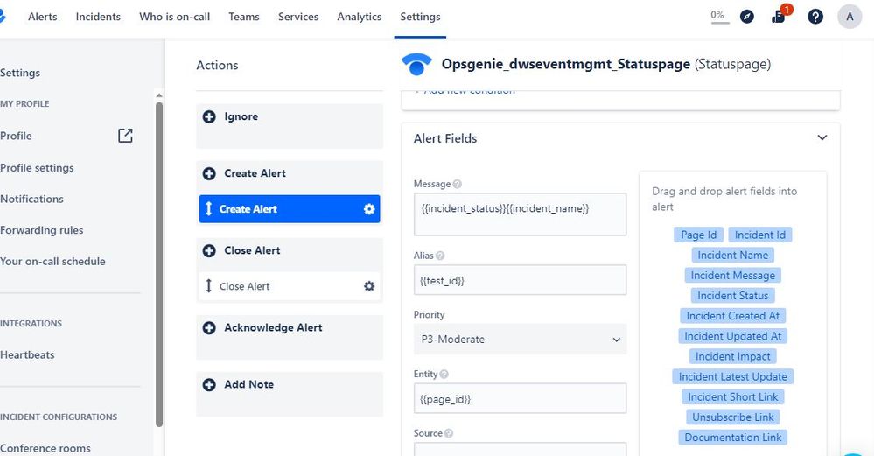Image resolution: width=874 pixels, height=456 pixels.
Task: Click the Add Note action heading
Action: tap(248, 384)
